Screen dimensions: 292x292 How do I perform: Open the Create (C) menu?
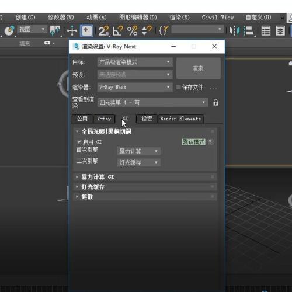(26, 18)
